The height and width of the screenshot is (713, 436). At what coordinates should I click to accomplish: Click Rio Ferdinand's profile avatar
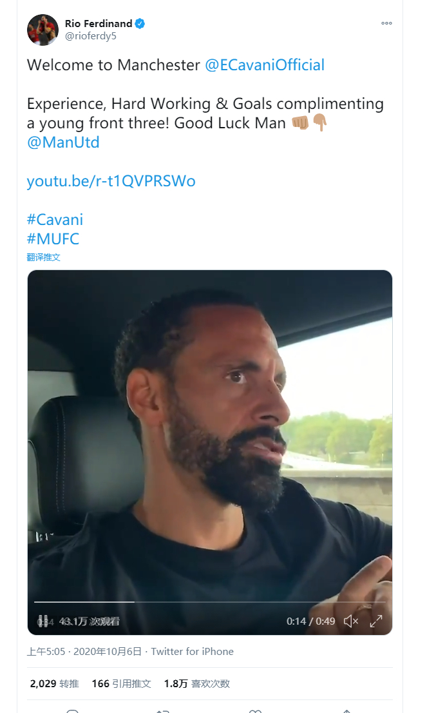point(43,30)
